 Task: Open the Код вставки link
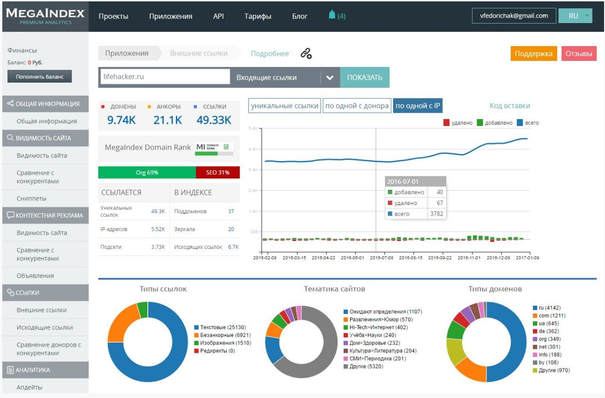pos(510,106)
